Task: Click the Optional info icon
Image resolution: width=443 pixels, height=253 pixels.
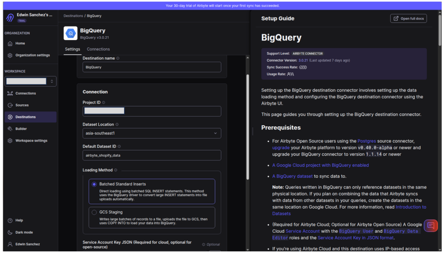Action: (x=203, y=244)
